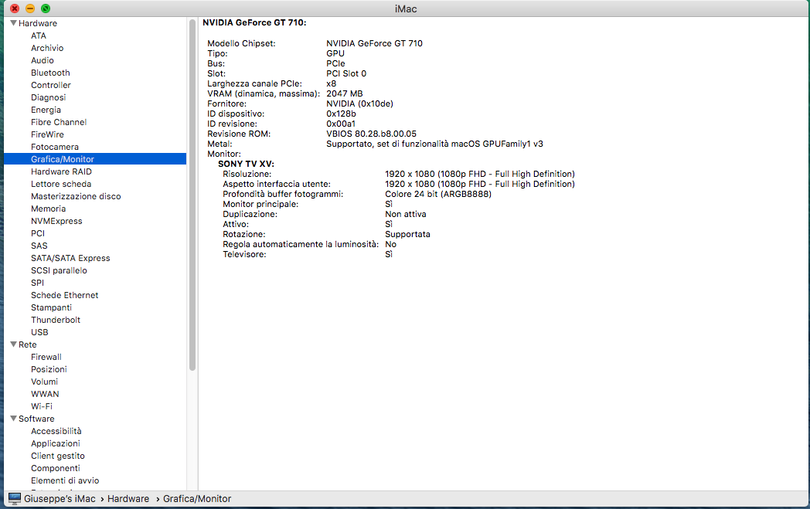Viewport: 810px width, 509px height.
Task: Select Diagnosi in the sidebar
Action: pos(48,97)
